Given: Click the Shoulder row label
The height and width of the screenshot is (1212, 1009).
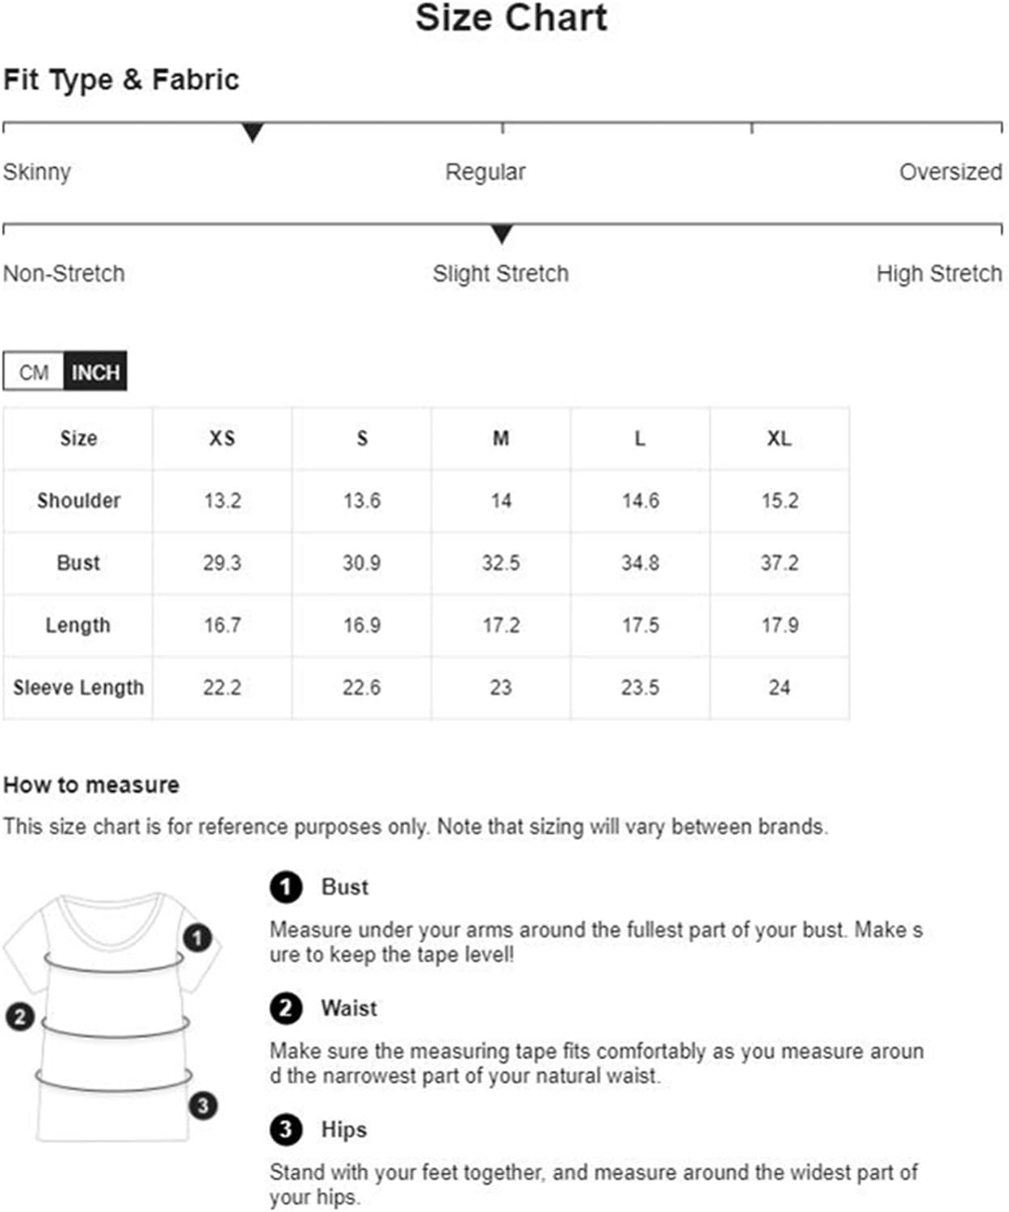Looking at the screenshot, I should pos(78,501).
